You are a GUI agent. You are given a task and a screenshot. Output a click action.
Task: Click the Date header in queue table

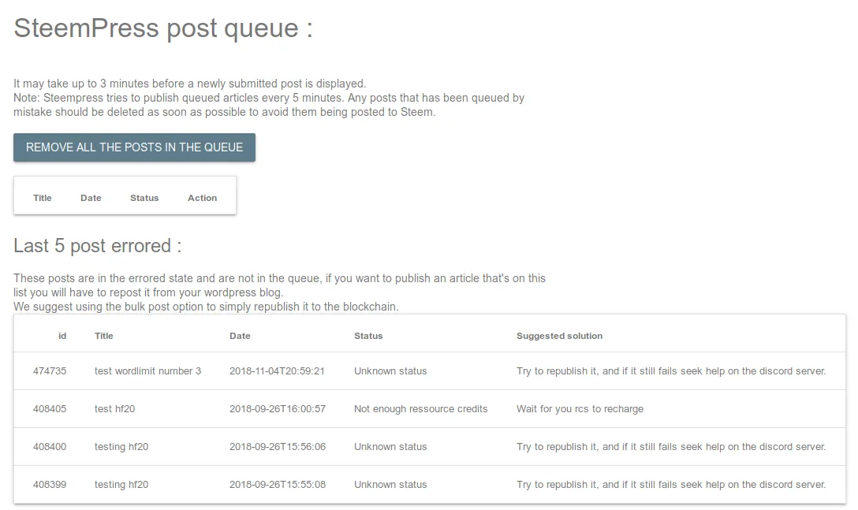(x=91, y=198)
